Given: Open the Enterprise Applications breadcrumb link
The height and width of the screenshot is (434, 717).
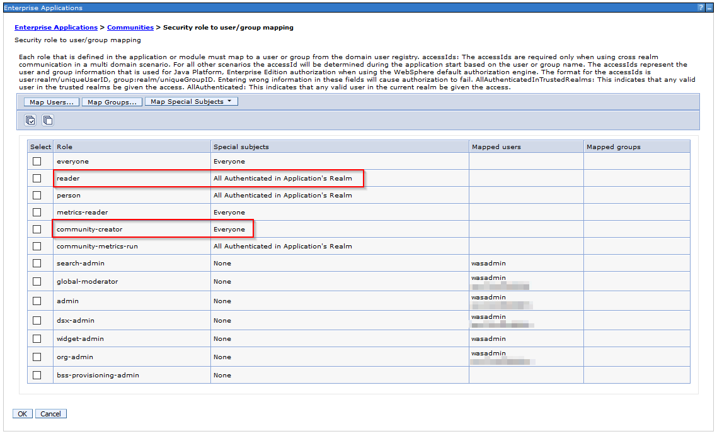Looking at the screenshot, I should click(x=56, y=28).
